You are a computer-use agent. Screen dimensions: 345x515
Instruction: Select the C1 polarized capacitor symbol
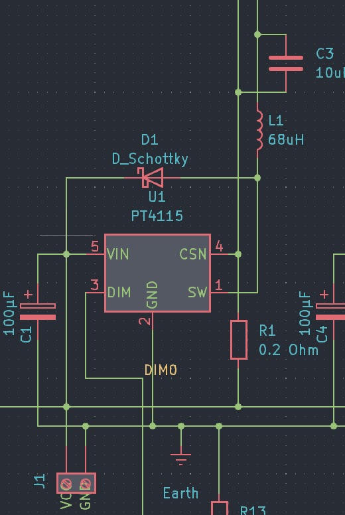coord(38,311)
